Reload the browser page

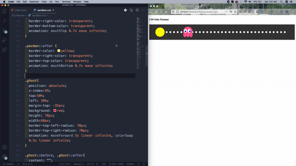(x=161, y=12)
